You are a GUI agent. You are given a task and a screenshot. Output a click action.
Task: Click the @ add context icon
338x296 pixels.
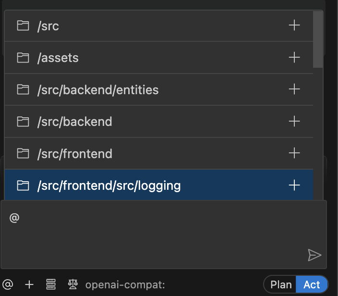tap(8, 284)
